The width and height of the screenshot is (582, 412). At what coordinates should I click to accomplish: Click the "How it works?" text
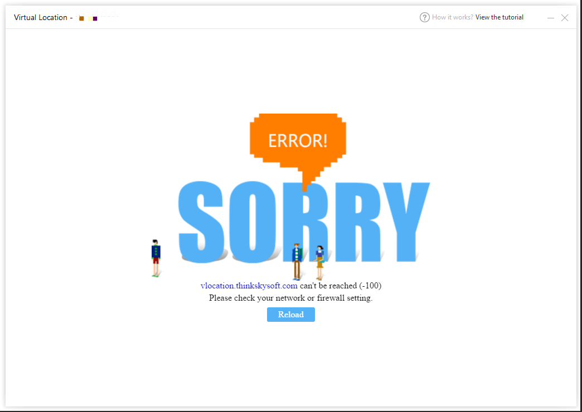[452, 17]
